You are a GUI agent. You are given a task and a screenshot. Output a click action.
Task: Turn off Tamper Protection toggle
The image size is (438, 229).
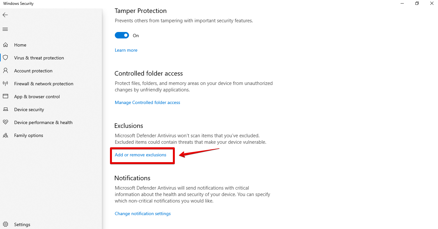tap(122, 36)
